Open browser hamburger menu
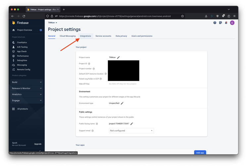 coord(234,16)
